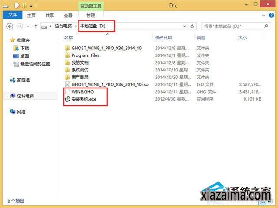278x208 pixels.
Task: Click the Back navigation arrow
Action: (x=10, y=26)
